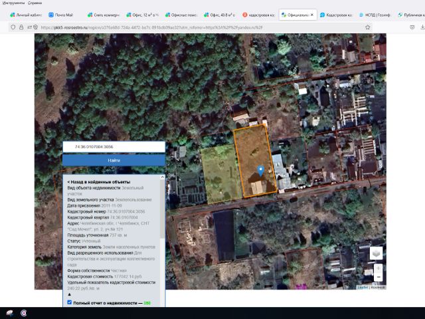This screenshot has height=319, width=425.
Task: Go back via Назад в найденные объекты
Action: [99, 181]
